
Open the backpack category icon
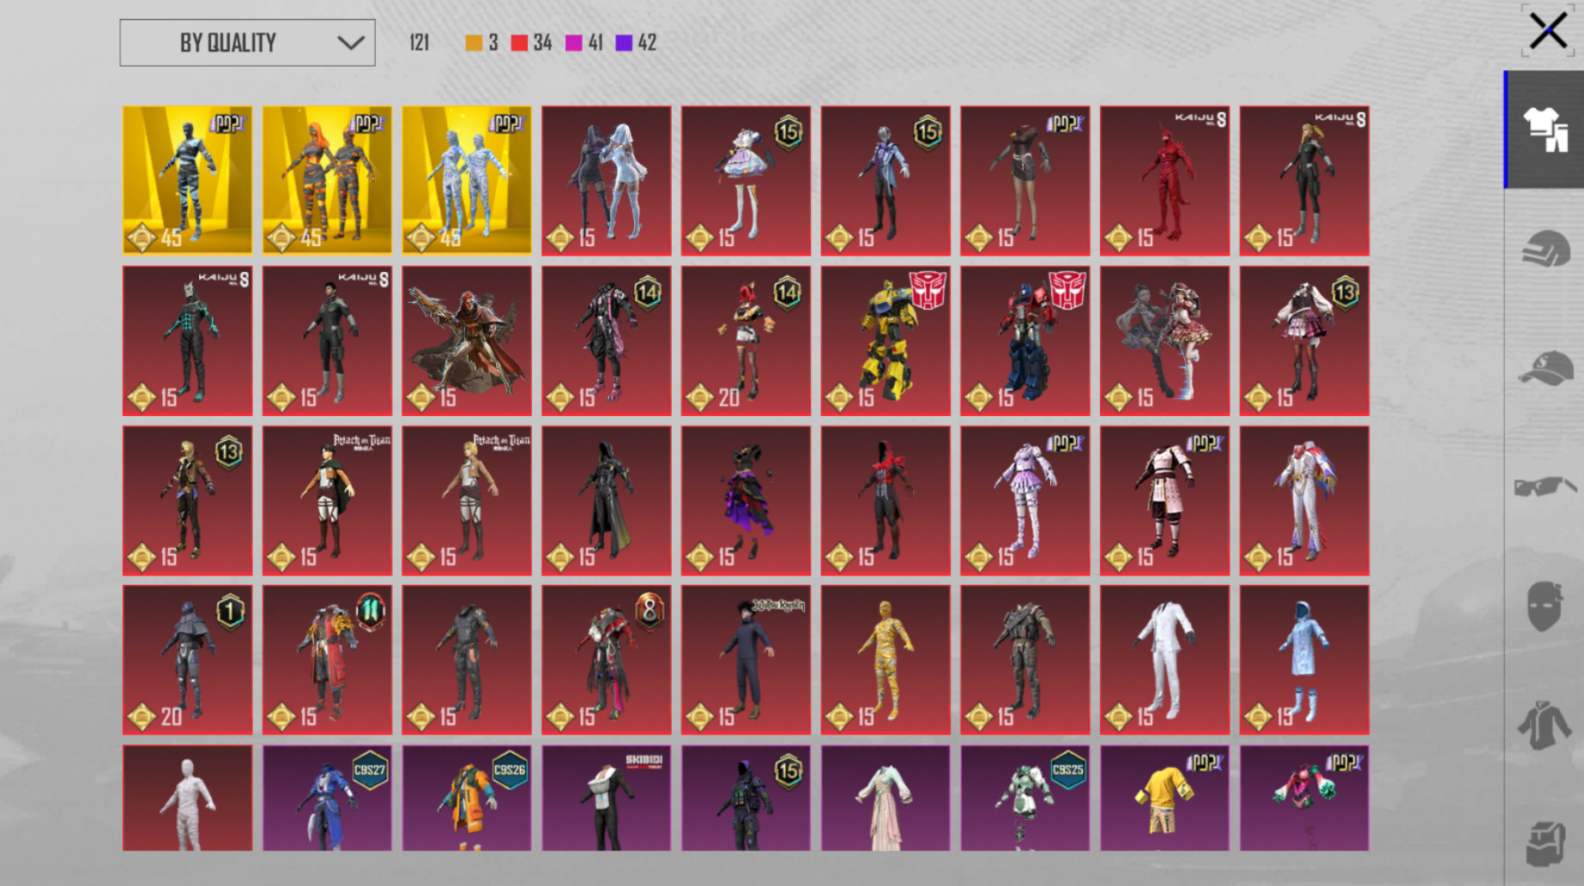coord(1545,842)
